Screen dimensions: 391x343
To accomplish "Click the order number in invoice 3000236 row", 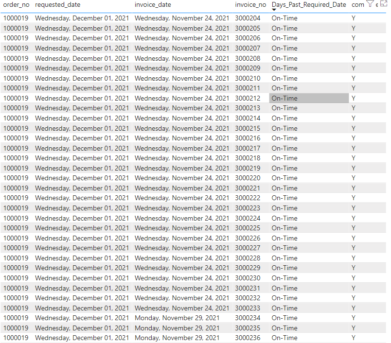I will tap(16, 338).
